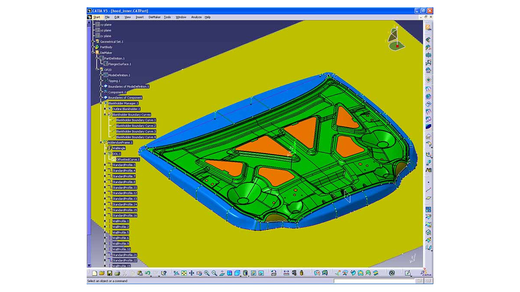This screenshot has width=520, height=292.
Task: Collapse the AddendumFrame.1 node
Action: (x=101, y=142)
